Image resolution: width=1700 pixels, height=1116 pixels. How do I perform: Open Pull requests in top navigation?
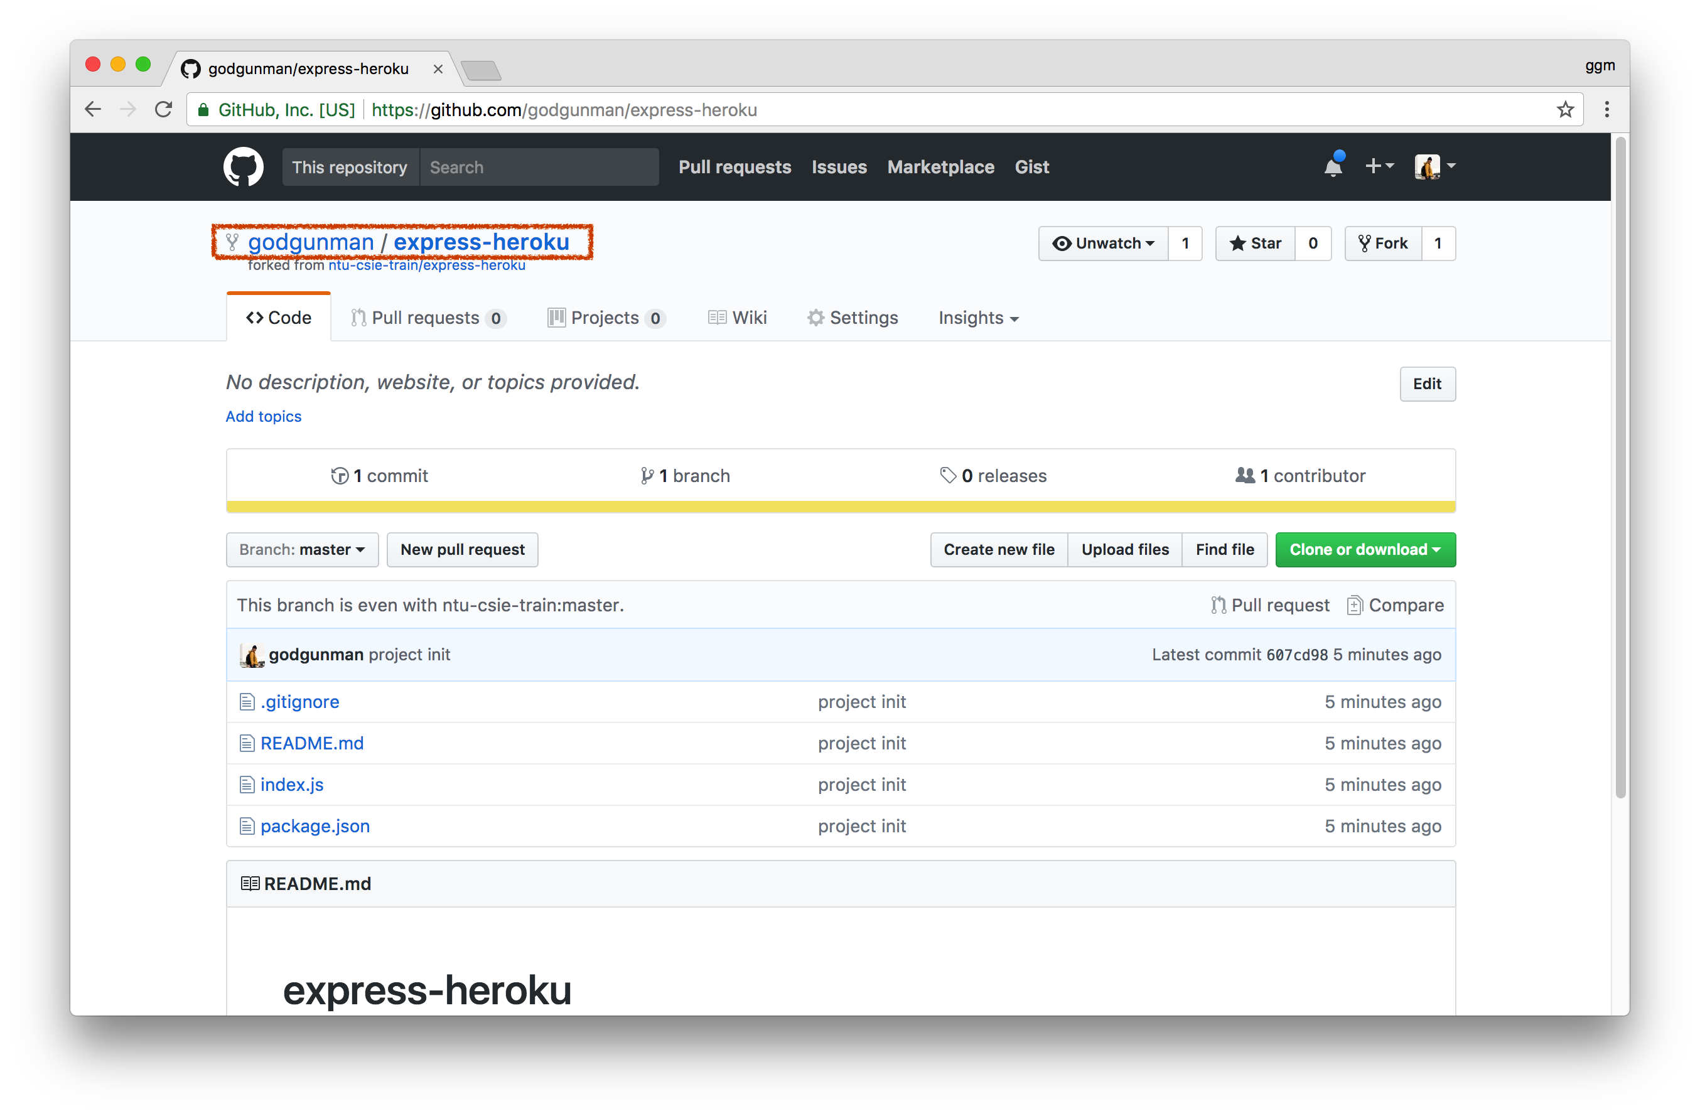point(734,166)
